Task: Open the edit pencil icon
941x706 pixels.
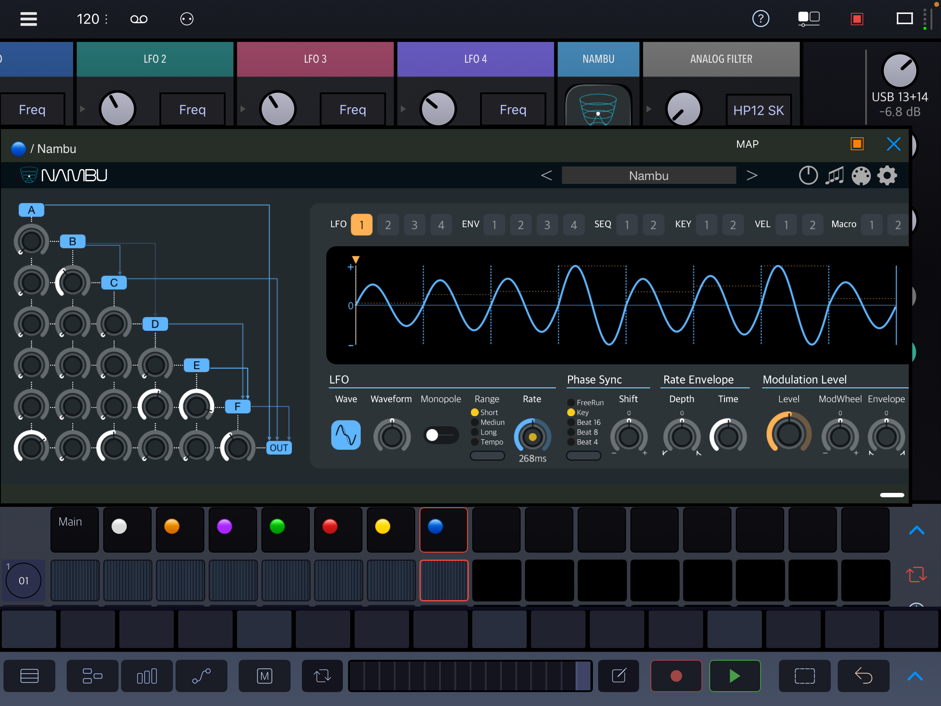Action: tap(619, 676)
